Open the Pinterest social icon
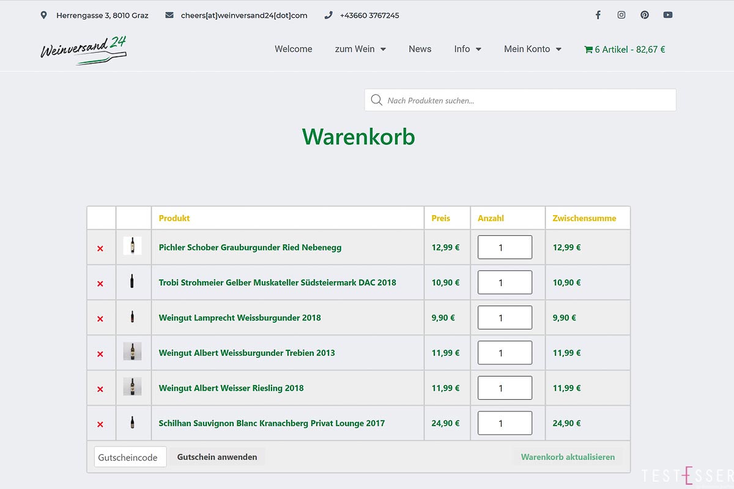734x489 pixels. point(645,15)
